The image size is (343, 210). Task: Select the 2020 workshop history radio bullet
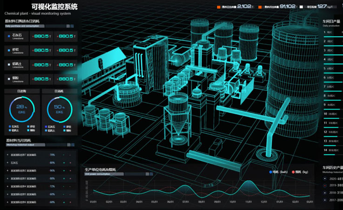click(325, 179)
